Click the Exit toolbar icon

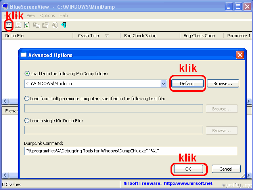click(63, 25)
